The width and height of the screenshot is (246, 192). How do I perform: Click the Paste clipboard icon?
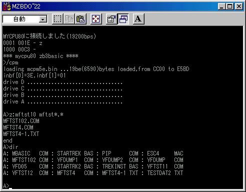tap(80, 19)
